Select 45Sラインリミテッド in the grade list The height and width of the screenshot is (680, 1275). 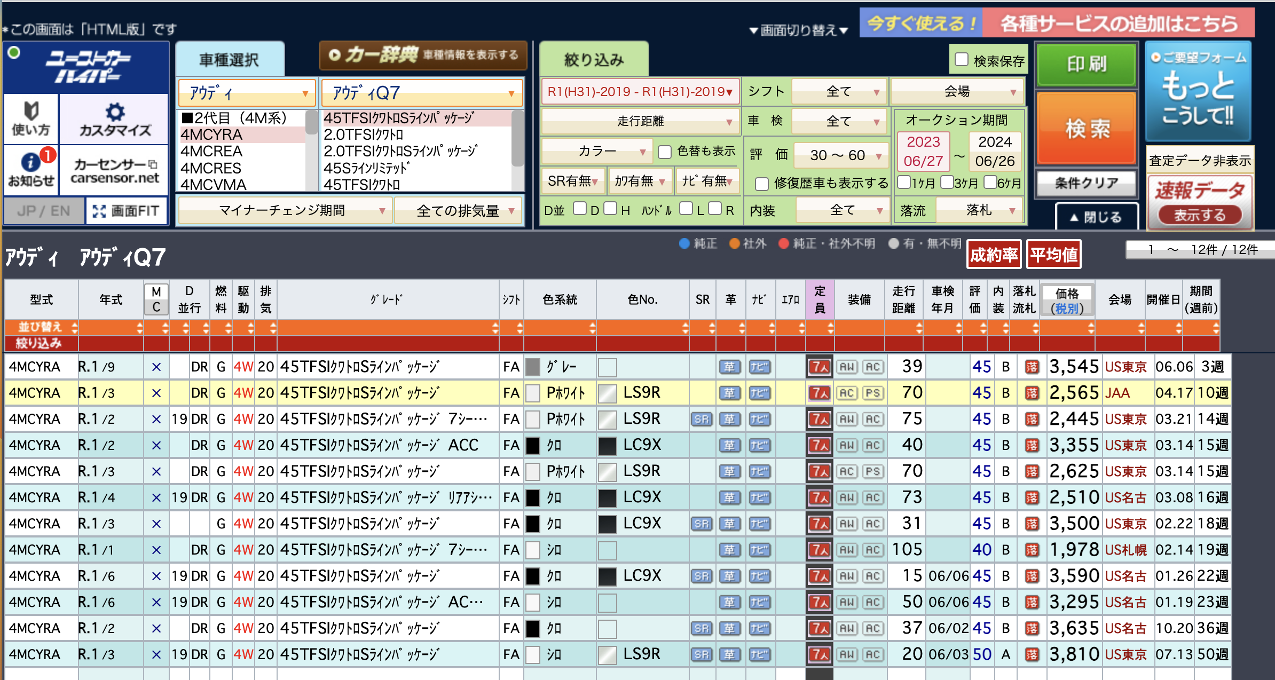pyautogui.click(x=367, y=168)
